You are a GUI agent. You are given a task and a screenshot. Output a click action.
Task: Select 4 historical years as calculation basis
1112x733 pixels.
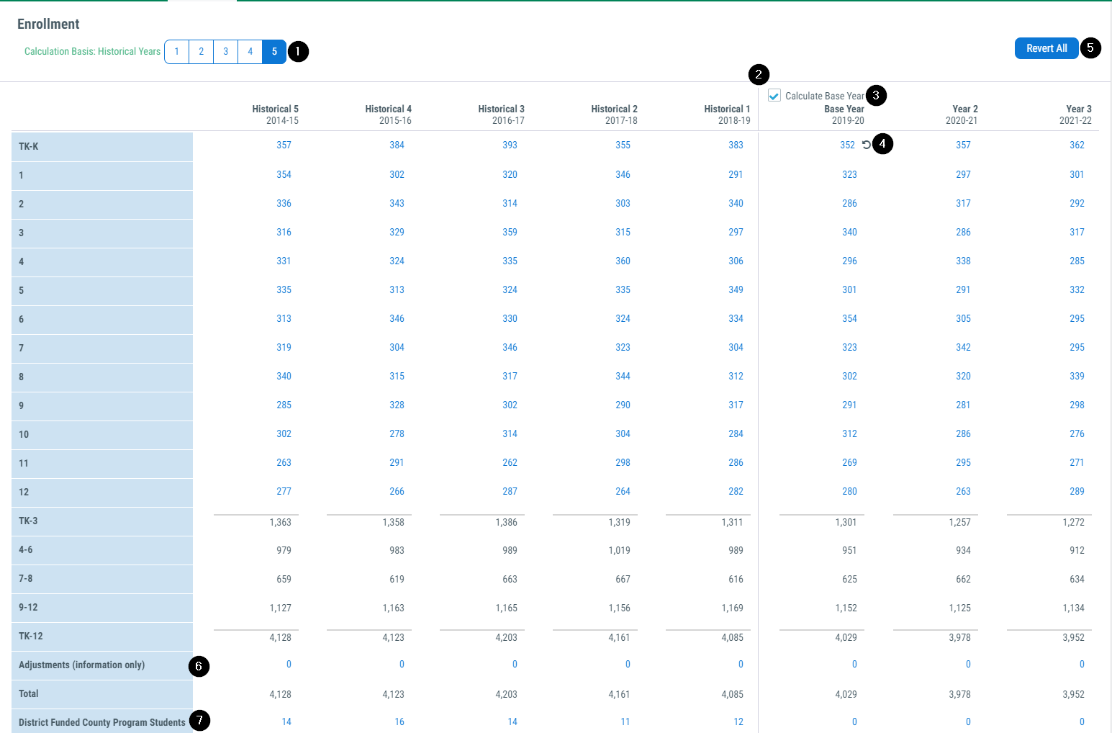click(250, 52)
